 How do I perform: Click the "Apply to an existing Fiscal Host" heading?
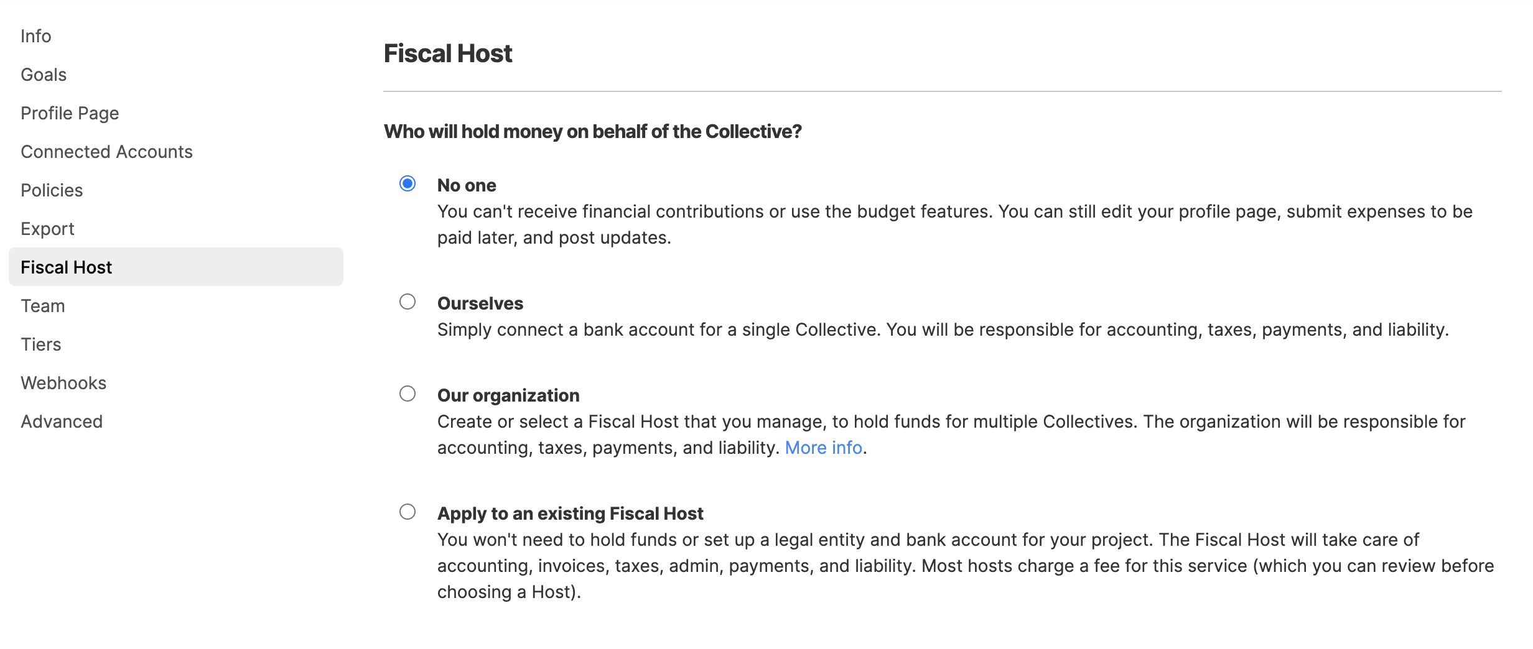(571, 513)
